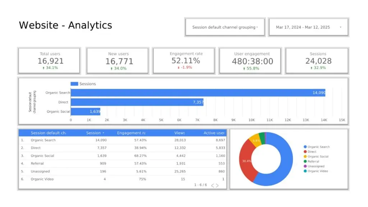Select the Total users scorecard
Image resolution: width=368 pixels, height=207 pixels.
[49, 61]
